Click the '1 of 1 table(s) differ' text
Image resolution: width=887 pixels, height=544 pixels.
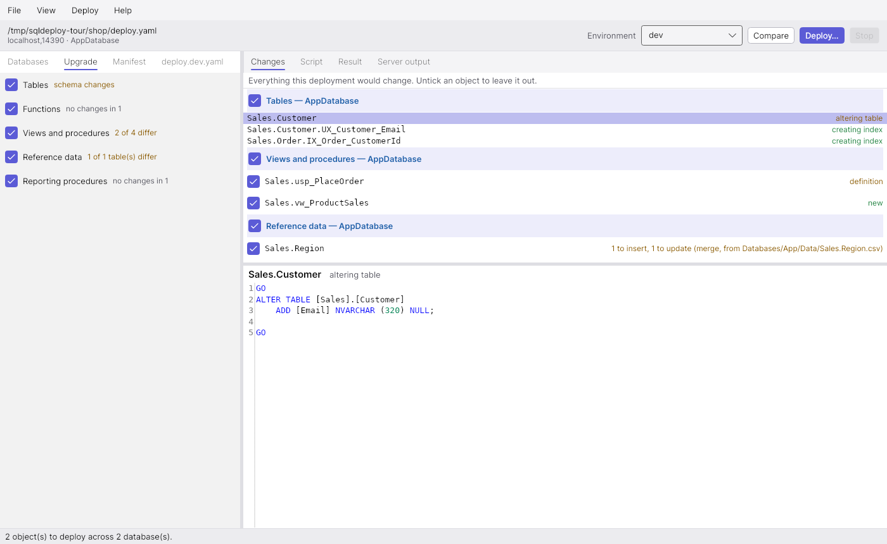(x=122, y=157)
